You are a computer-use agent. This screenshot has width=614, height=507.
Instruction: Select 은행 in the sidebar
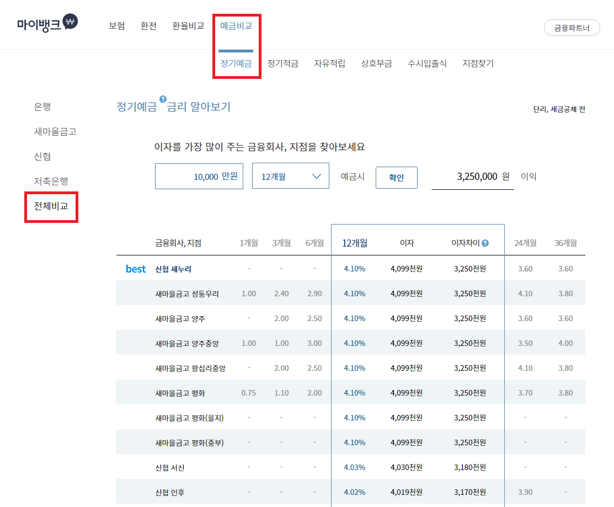point(42,106)
